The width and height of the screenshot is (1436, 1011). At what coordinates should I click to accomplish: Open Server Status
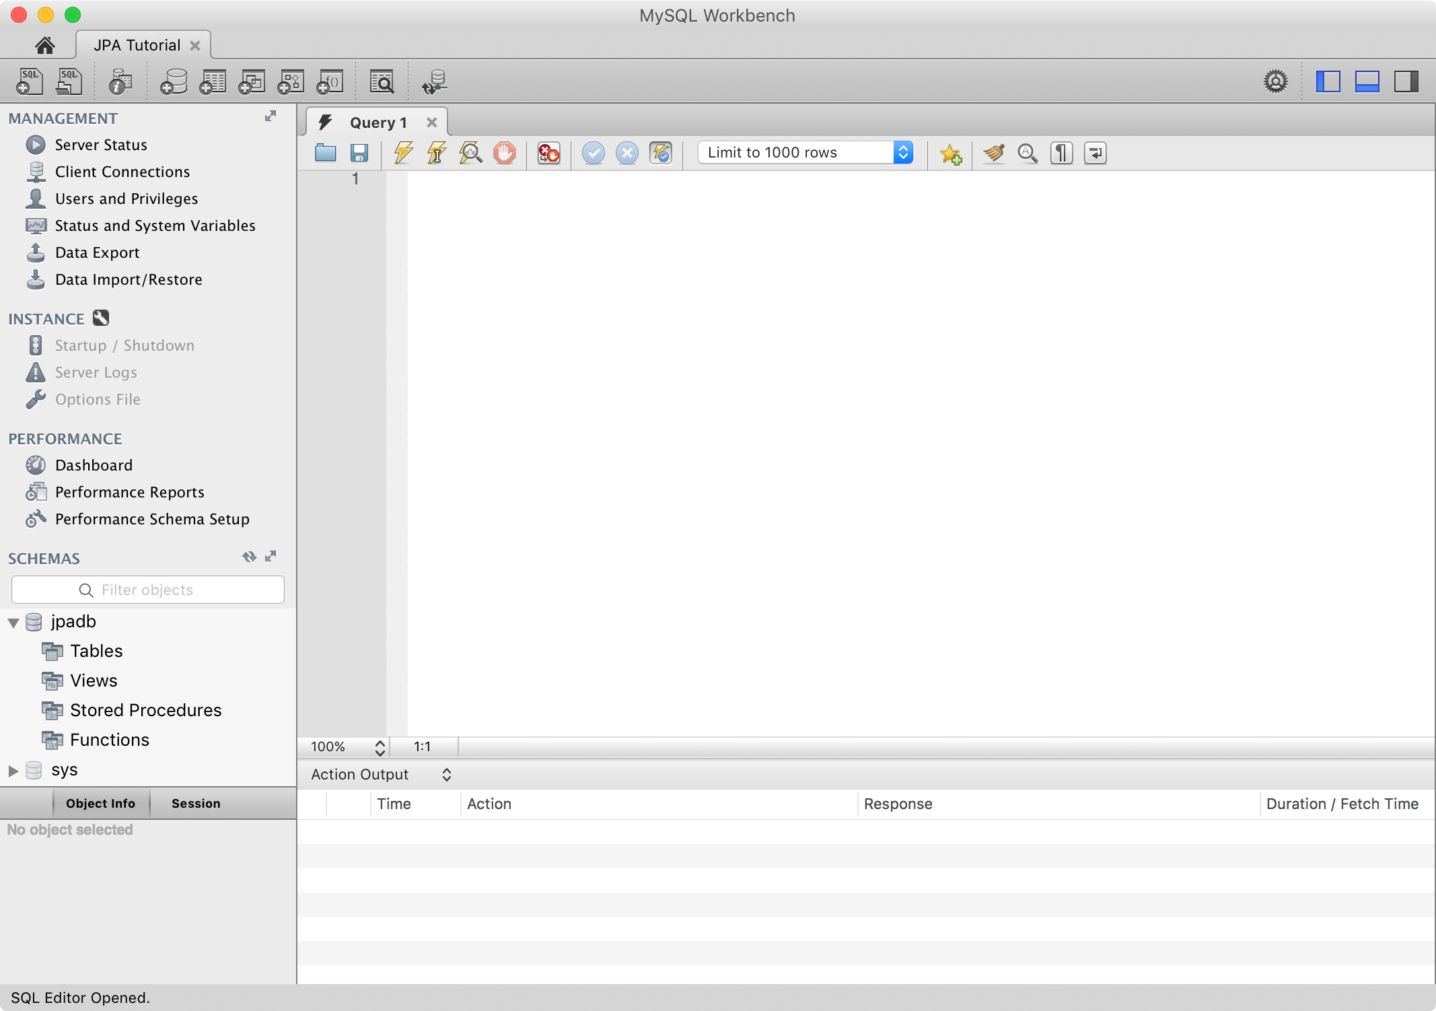click(x=101, y=145)
